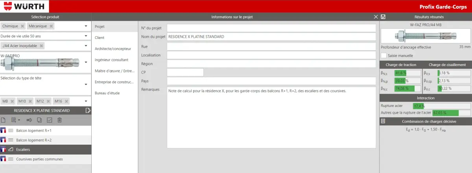Click the CP postal code field

(185, 72)
